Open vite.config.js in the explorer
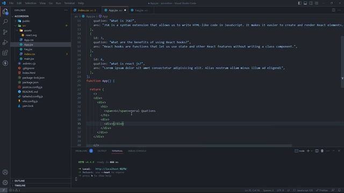The height and width of the screenshot is (193, 344). [x=30, y=101]
